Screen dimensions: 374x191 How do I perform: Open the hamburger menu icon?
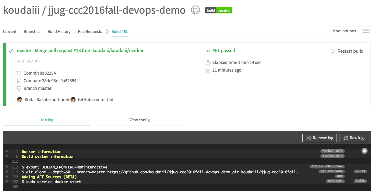(366, 31)
